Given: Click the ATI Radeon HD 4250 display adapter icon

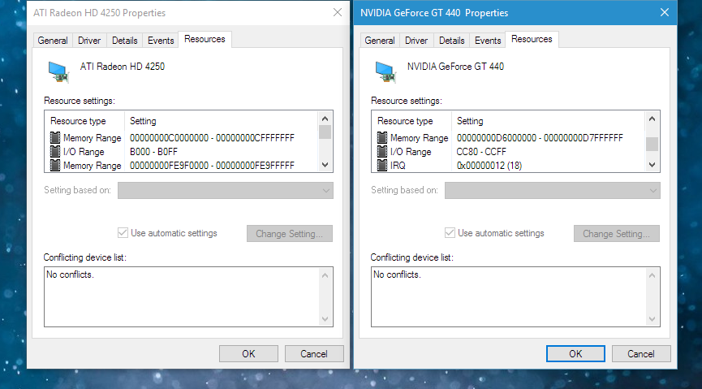Looking at the screenshot, I should tap(58, 72).
